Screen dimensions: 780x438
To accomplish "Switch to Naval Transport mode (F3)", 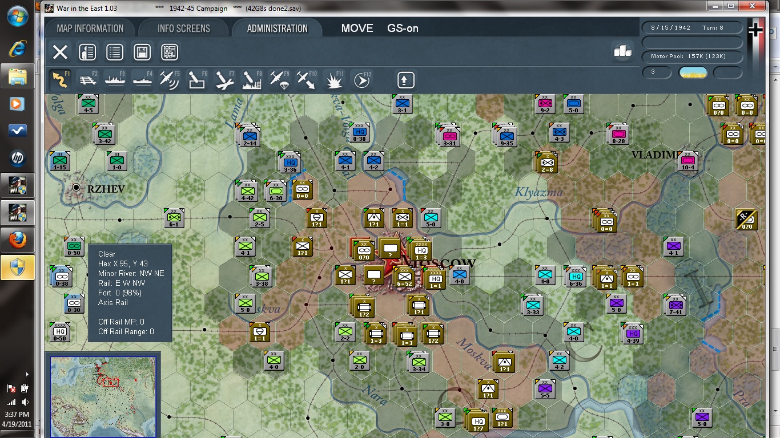I will click(115, 80).
